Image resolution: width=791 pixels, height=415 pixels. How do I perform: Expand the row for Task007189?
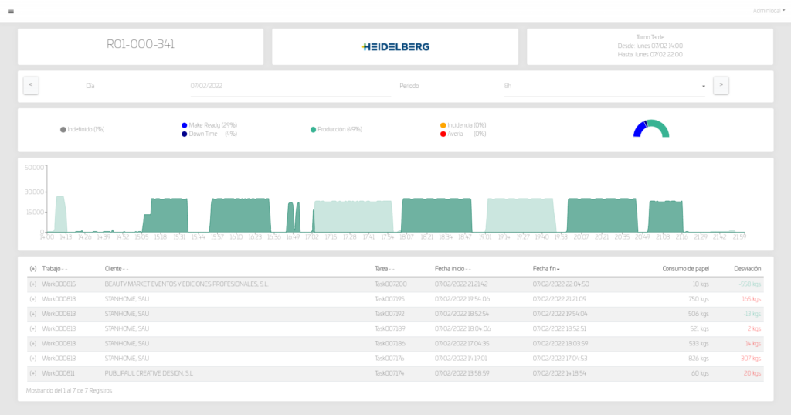[x=32, y=328]
